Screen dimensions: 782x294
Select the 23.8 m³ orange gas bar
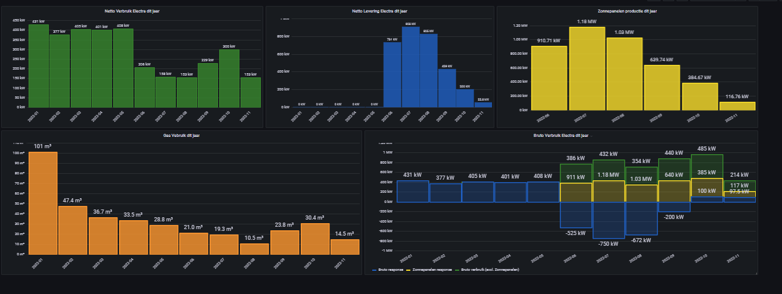tap(285, 242)
